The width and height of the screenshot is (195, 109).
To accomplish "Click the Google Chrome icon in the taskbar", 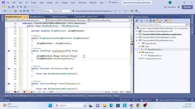I will [138, 105].
